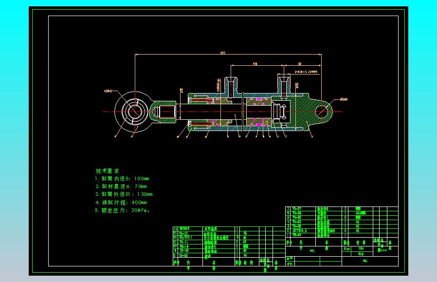This screenshot has width=437, height=282.
Task: Click the overall length dimension spanning the cylinder
Action: 223,53
